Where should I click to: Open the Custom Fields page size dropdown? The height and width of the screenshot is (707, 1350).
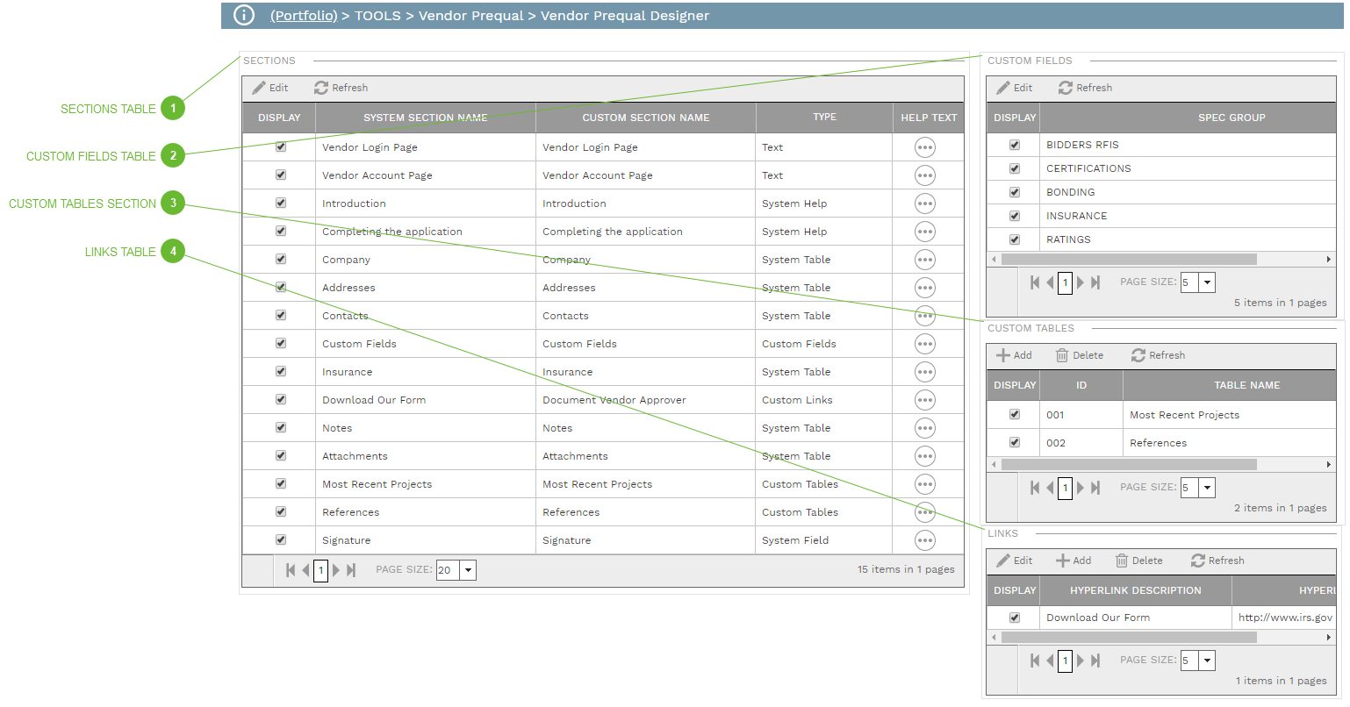point(1209,282)
